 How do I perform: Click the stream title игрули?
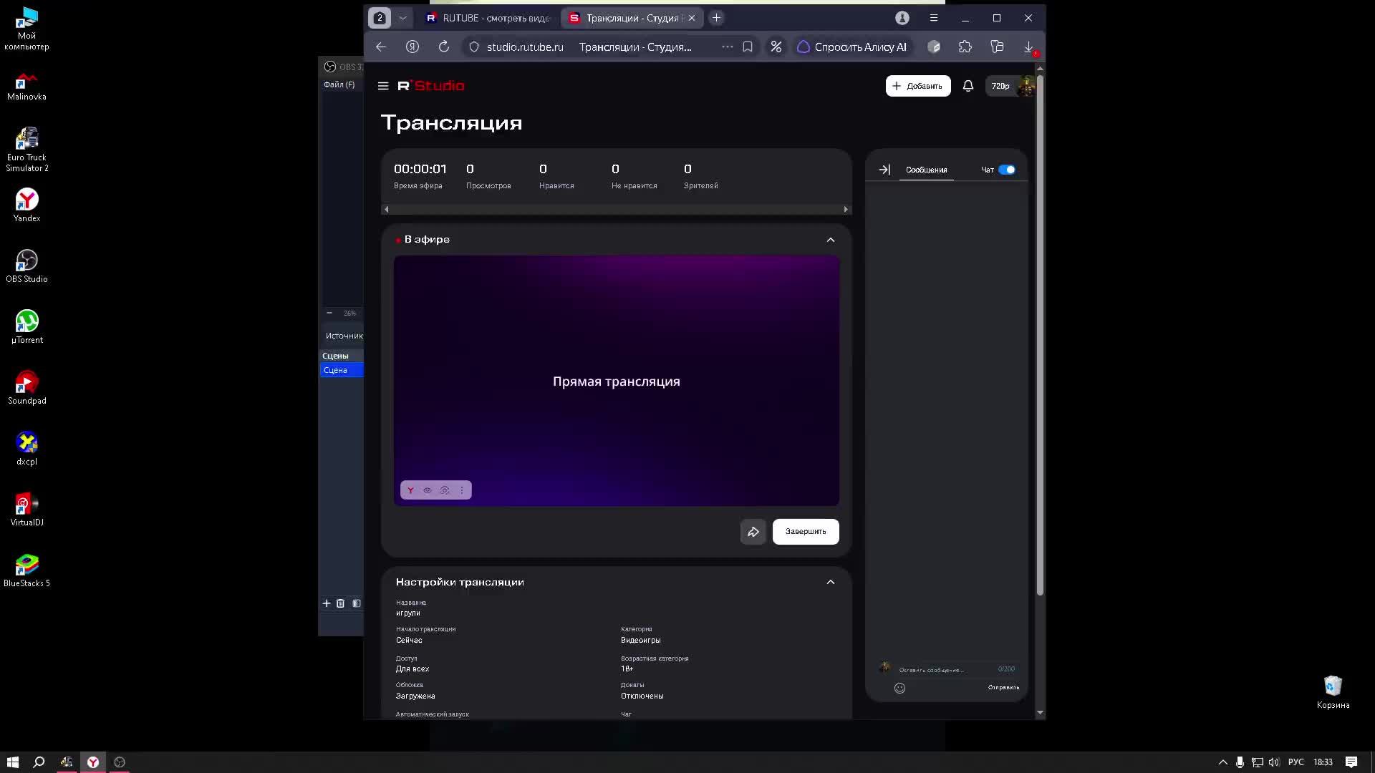[x=408, y=613]
